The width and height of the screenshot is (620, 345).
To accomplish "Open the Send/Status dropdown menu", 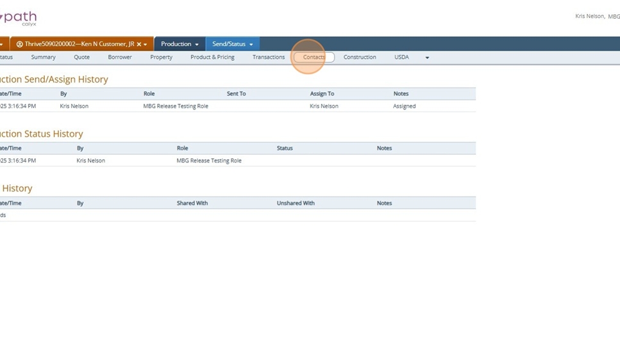I will click(232, 44).
